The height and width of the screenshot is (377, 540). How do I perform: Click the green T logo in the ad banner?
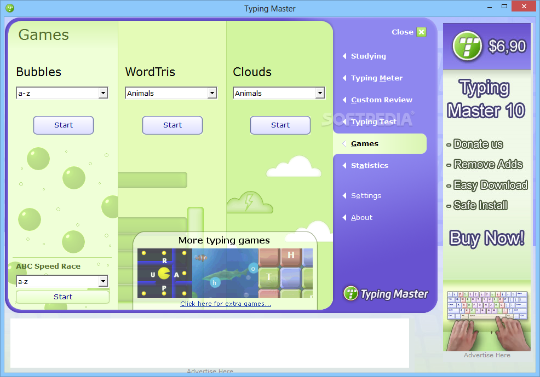coord(467,46)
